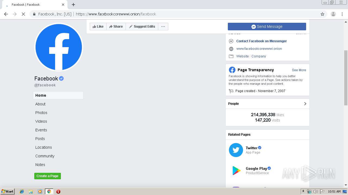
Task: Click the Facebook icon in Page Transparency
Action: pos(232,70)
